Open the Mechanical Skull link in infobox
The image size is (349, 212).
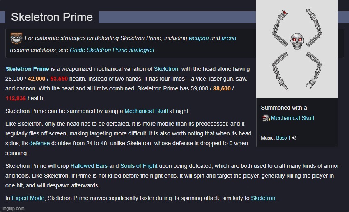292,118
